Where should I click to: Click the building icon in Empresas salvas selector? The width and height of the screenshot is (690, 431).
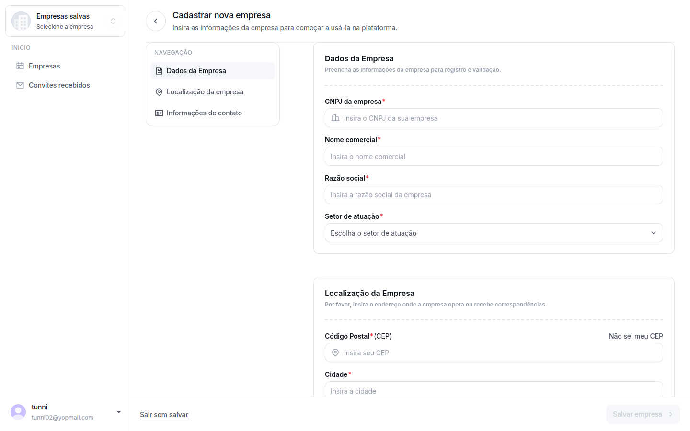[21, 21]
